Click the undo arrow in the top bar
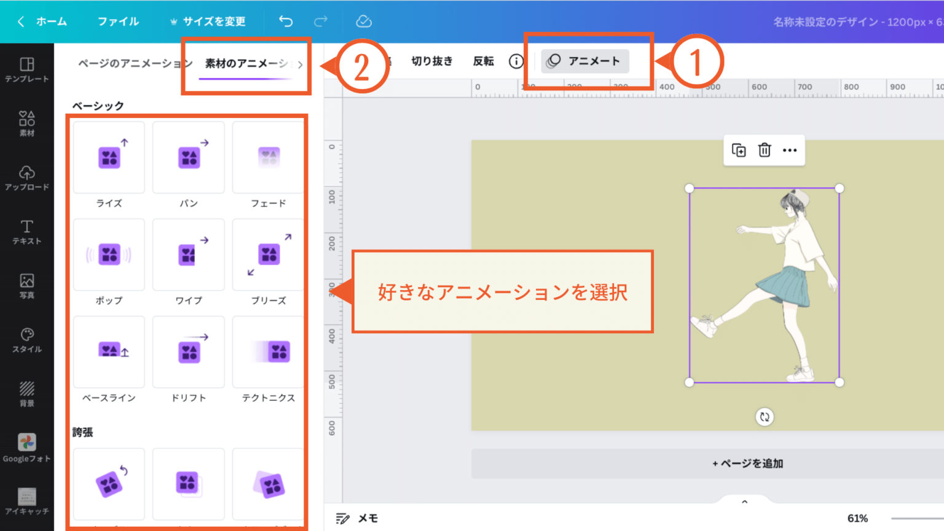This screenshot has width=944, height=531. click(x=285, y=20)
